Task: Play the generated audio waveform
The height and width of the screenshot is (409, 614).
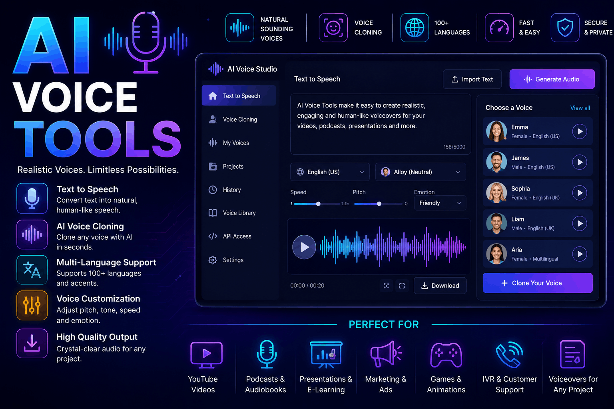Action: [x=304, y=247]
